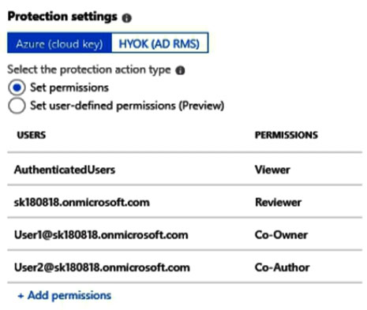Screen dimensions: 367x310
Task: Select the Set permissions radio button
Action: 17,88
